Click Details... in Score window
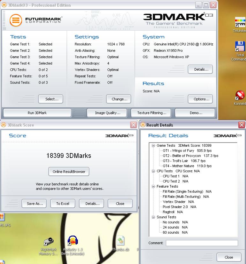Viewport: 246px width, 264px height. [x=92, y=204]
